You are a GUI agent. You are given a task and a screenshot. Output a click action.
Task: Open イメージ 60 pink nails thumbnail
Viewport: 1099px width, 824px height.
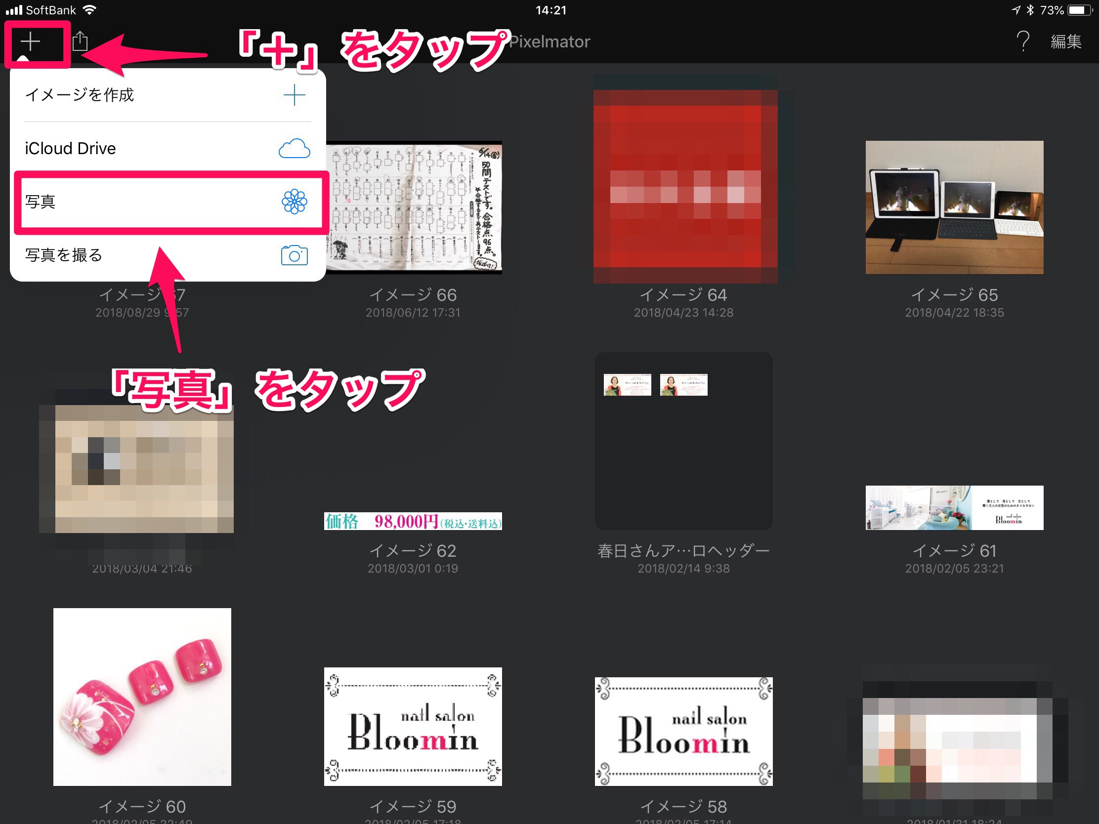(142, 697)
